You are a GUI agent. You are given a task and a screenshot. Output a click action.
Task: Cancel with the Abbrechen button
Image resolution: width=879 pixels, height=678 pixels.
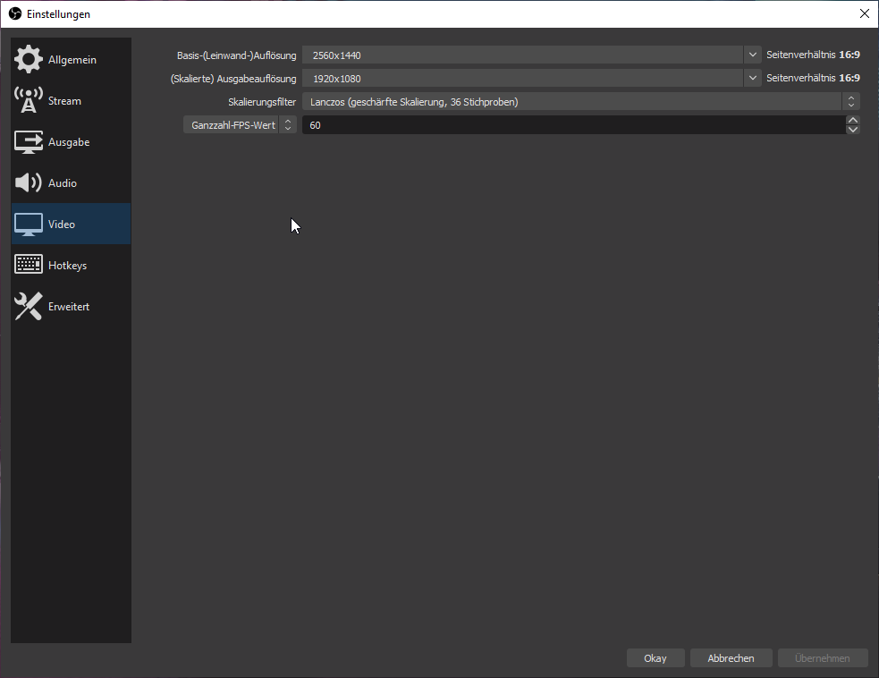pos(731,657)
